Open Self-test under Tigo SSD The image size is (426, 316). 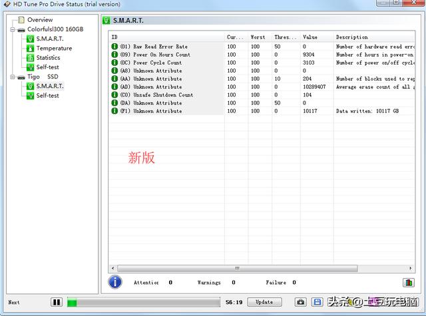coord(47,96)
